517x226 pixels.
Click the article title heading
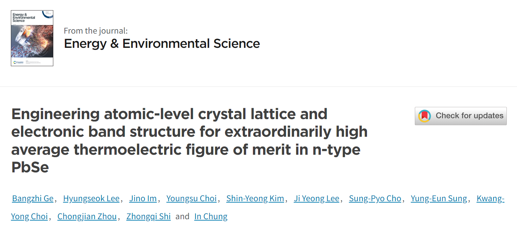tap(189, 140)
